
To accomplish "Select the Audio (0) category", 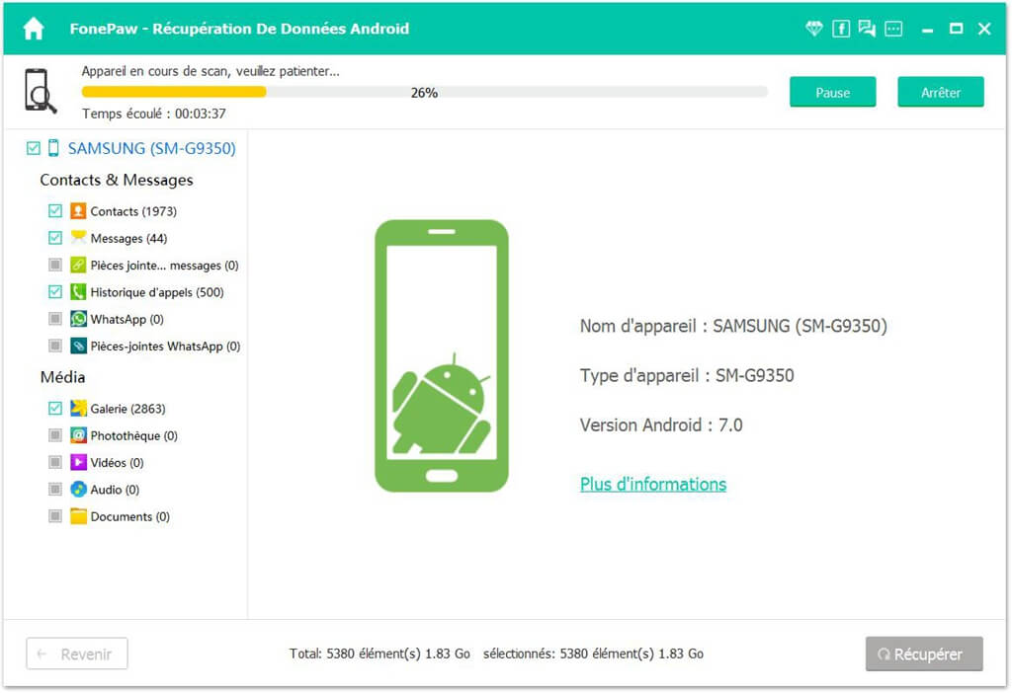I will pos(115,490).
